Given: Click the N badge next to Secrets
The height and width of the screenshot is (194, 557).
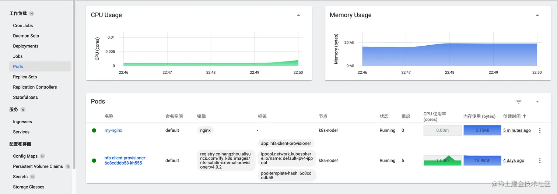Looking at the screenshot, I should point(32,177).
